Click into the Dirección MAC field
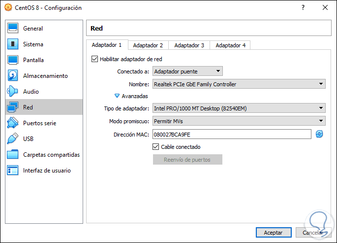 click(x=231, y=134)
